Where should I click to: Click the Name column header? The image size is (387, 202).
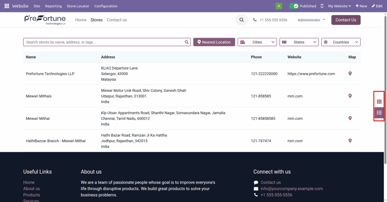click(31, 57)
